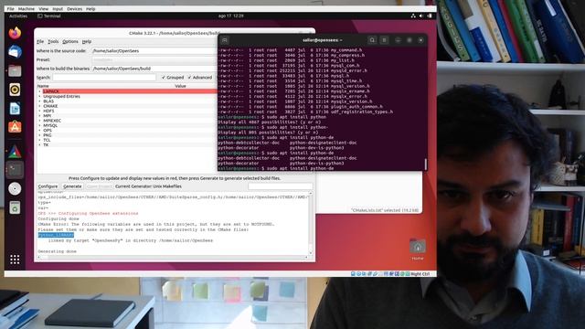Open the CMake Options menu
This screenshot has height=329, width=585.
pyautogui.click(x=70, y=41)
